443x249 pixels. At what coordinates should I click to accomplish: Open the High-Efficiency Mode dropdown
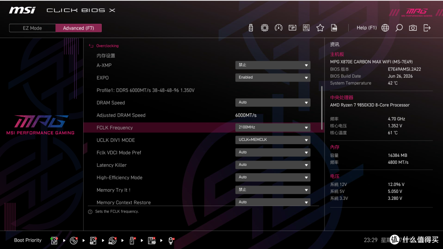click(273, 177)
